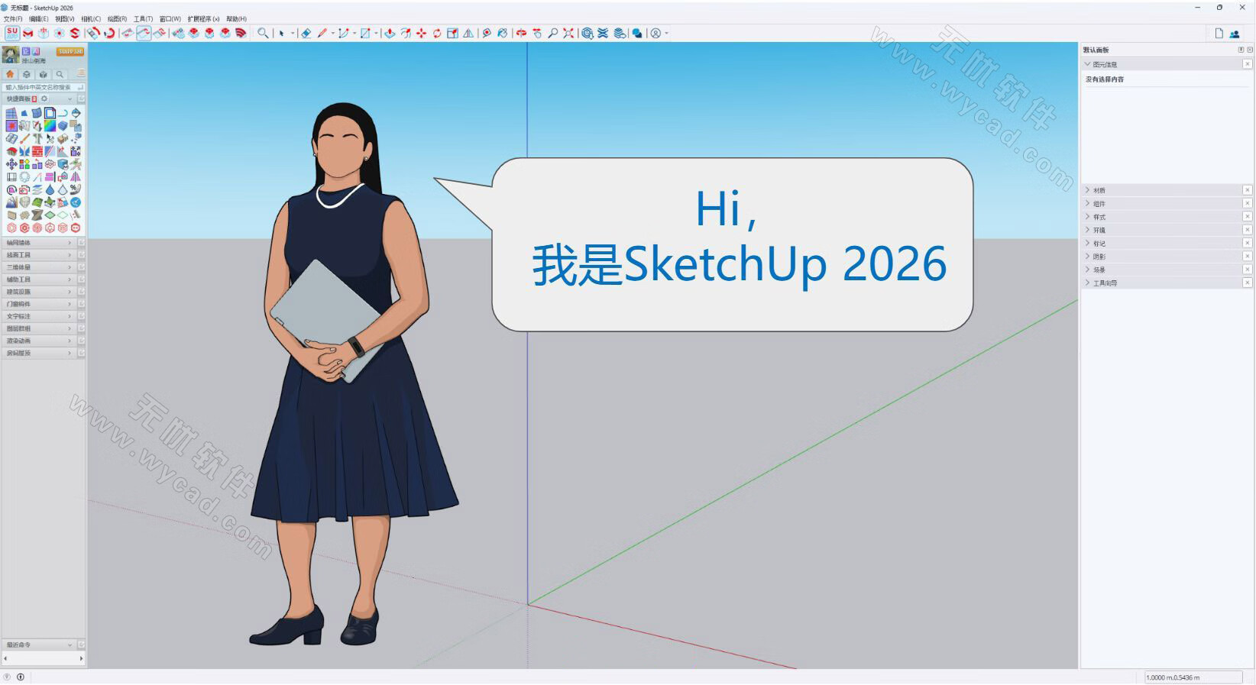Click the Zoom Extents tool

[x=568, y=33]
